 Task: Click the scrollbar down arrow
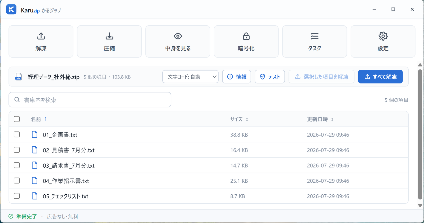pos(420,205)
